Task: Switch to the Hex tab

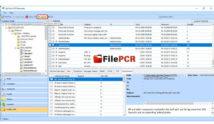Action: point(69,71)
